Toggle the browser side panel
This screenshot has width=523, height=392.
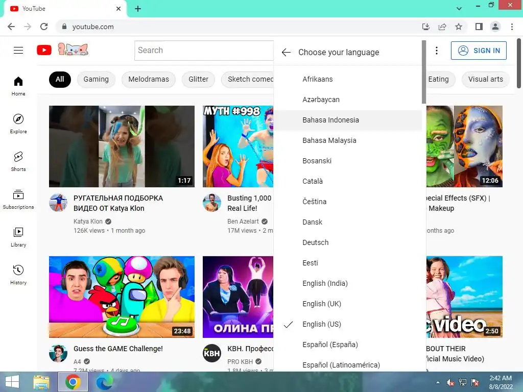(x=479, y=27)
